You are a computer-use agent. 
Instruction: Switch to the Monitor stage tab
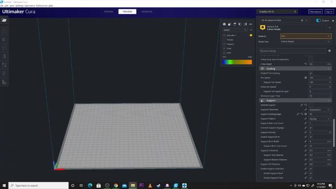click(147, 12)
